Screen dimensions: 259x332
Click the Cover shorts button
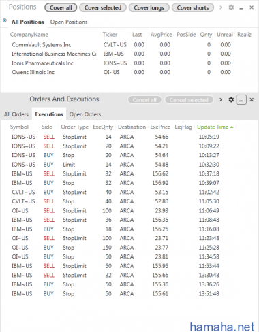coord(193,7)
